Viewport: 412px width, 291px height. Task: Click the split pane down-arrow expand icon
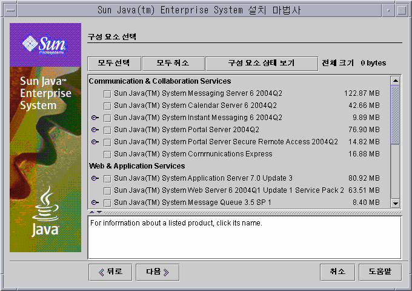(99, 212)
